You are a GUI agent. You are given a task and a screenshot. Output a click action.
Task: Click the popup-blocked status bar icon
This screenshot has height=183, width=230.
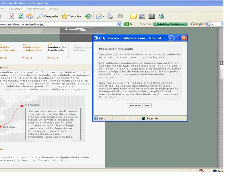point(201,171)
